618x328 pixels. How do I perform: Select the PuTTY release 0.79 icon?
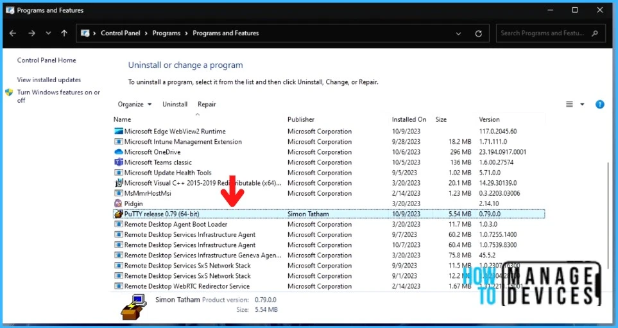click(119, 214)
